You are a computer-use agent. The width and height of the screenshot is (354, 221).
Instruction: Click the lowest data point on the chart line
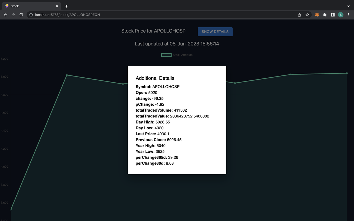11,209
